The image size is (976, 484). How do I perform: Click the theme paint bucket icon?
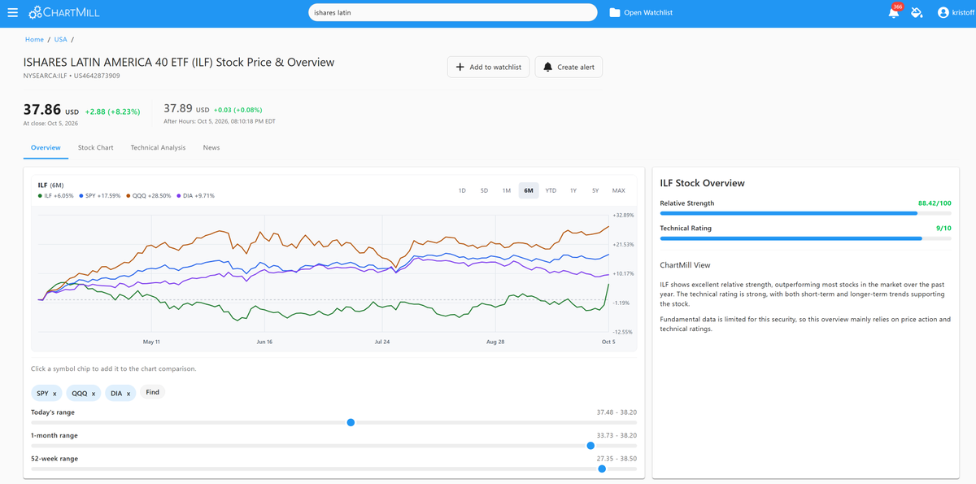pos(917,13)
